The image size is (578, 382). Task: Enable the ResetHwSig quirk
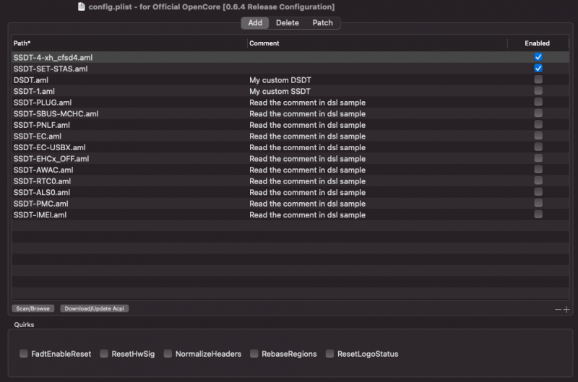point(104,354)
